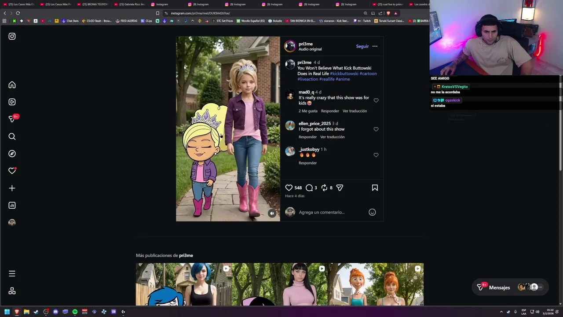Click the browser address bar URL

click(x=201, y=13)
